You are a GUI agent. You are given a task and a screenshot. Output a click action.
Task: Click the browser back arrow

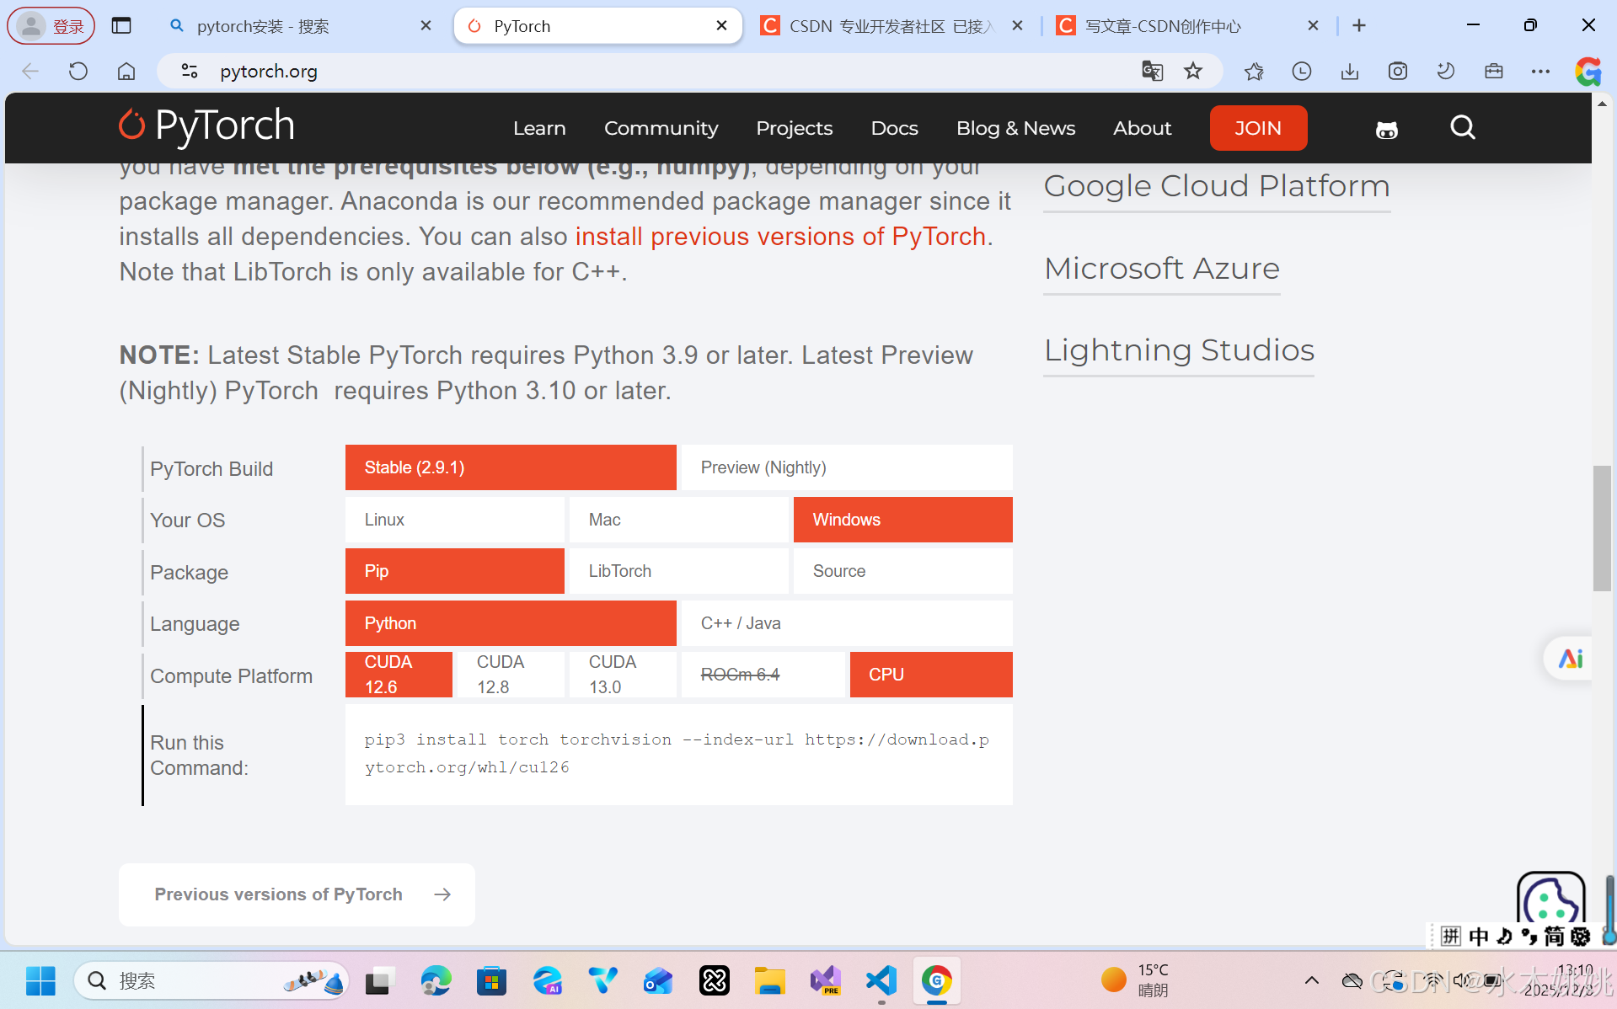pos(30,72)
